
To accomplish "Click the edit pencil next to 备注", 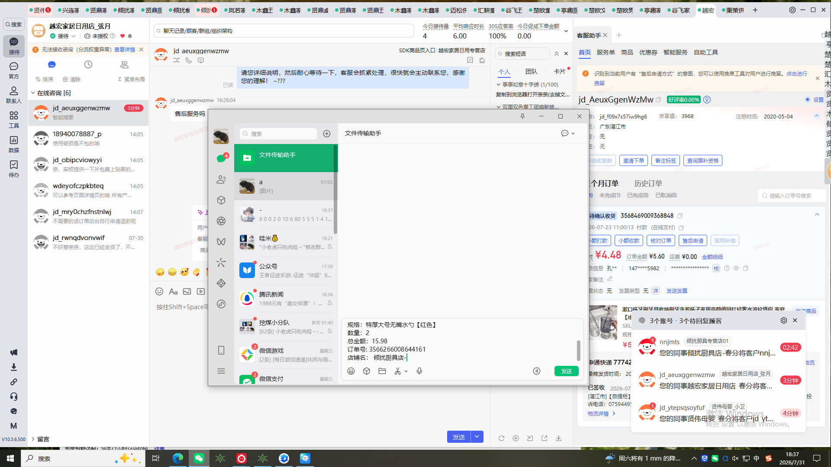I will pos(610,279).
